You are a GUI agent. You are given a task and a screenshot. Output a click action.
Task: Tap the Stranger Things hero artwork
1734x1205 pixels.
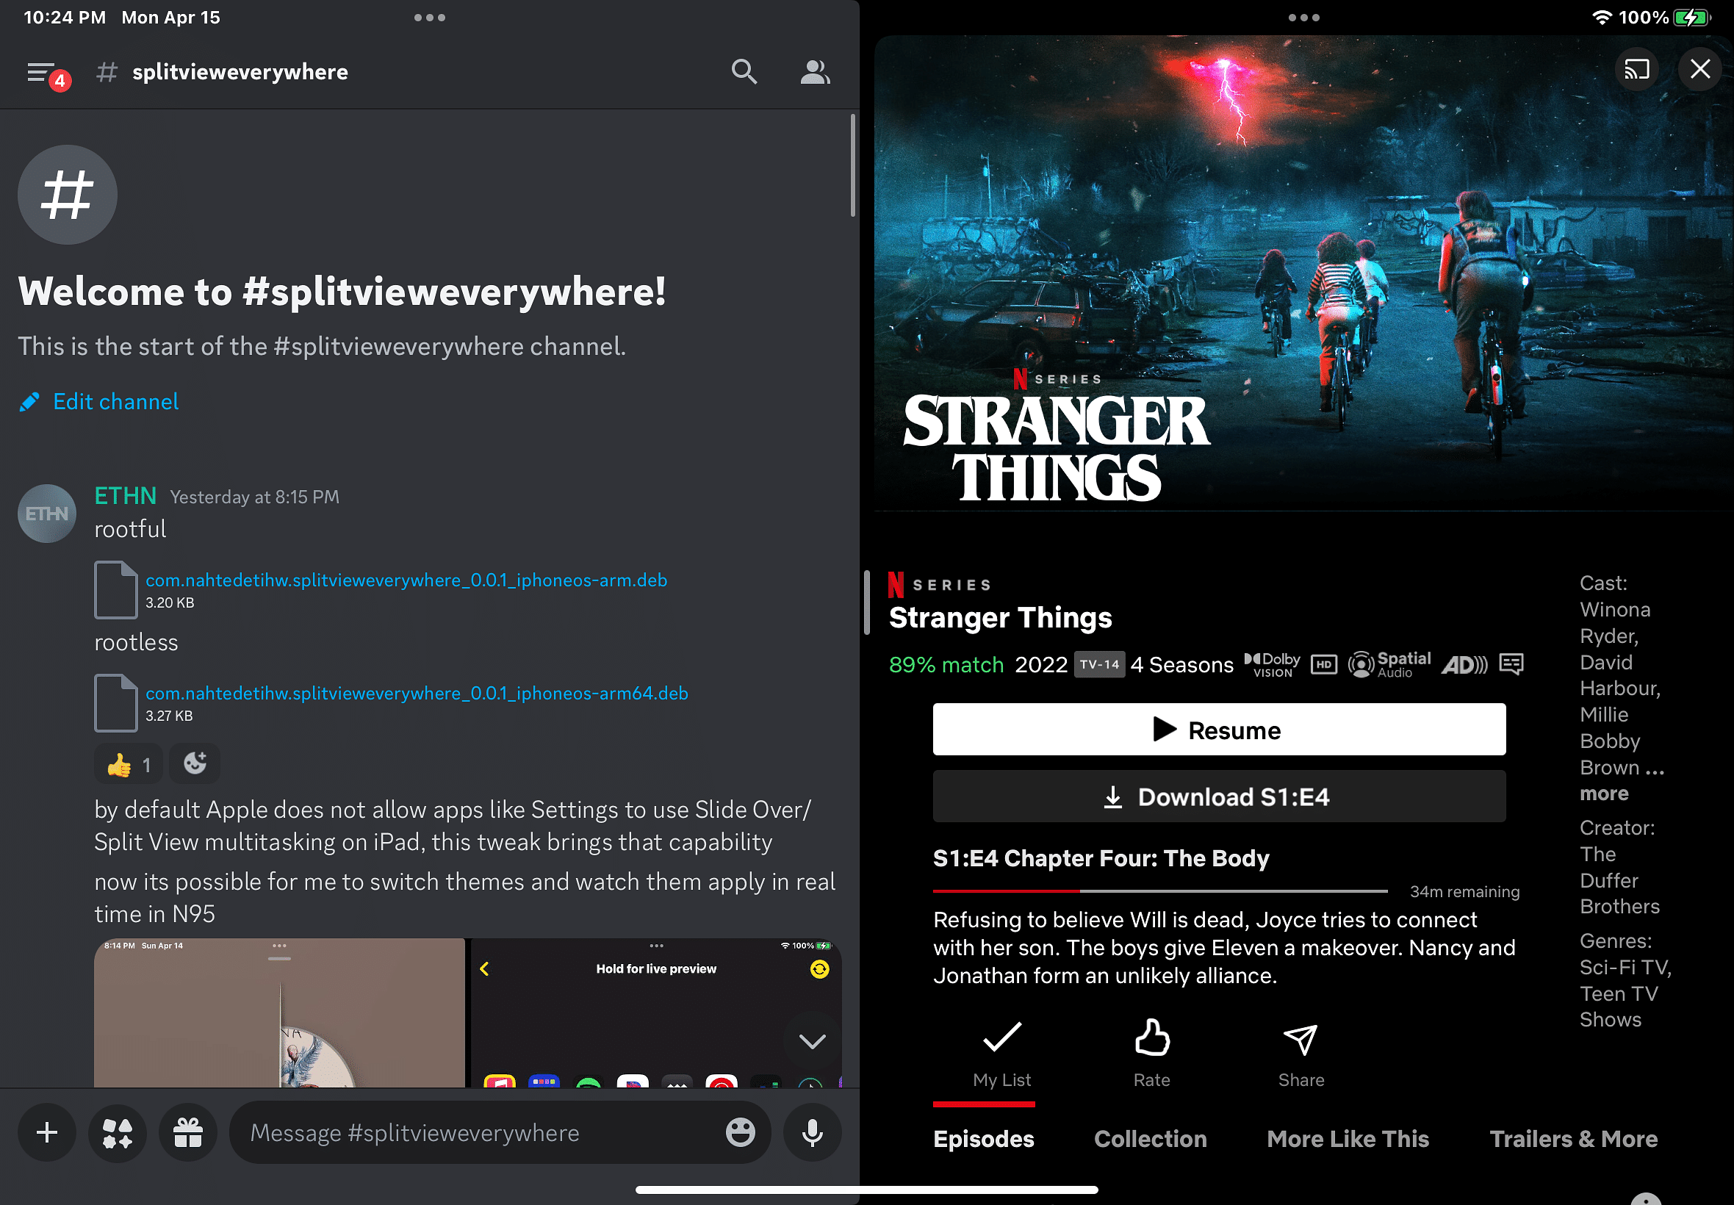point(1303,273)
